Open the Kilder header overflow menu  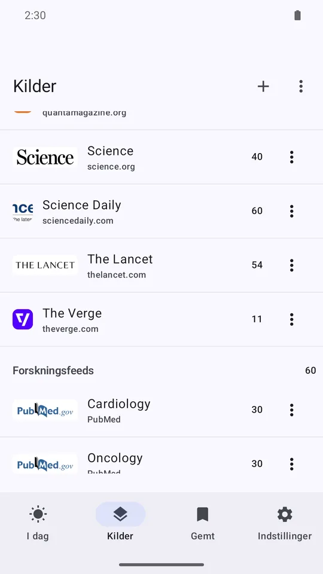301,86
